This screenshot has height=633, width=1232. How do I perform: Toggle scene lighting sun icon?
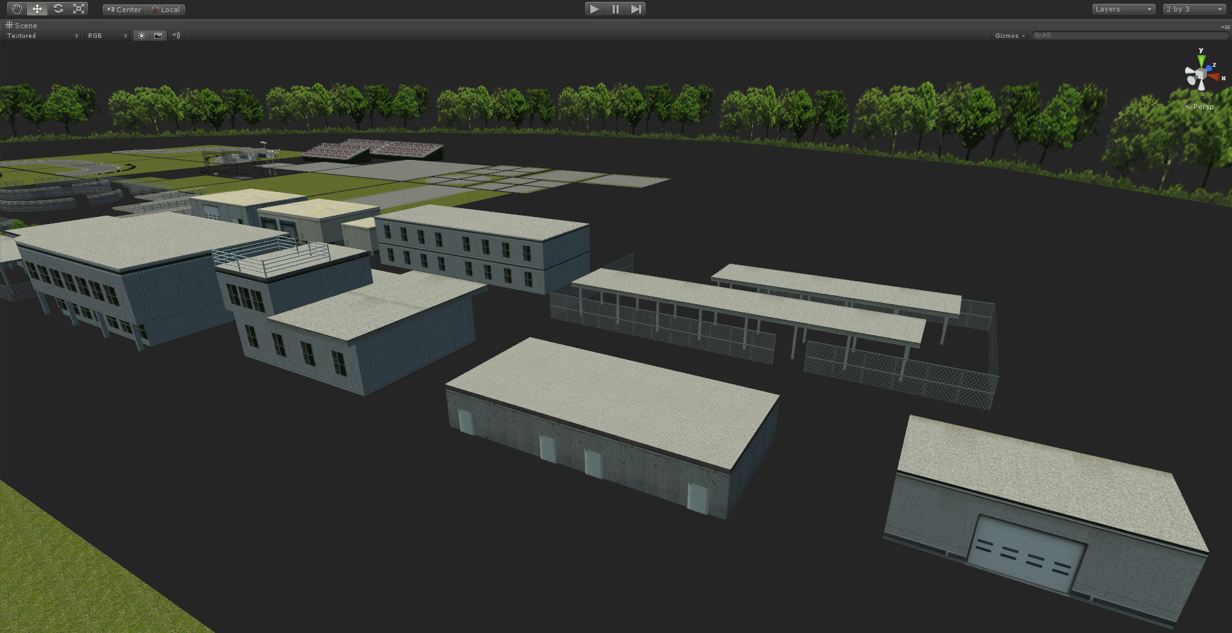pos(141,35)
